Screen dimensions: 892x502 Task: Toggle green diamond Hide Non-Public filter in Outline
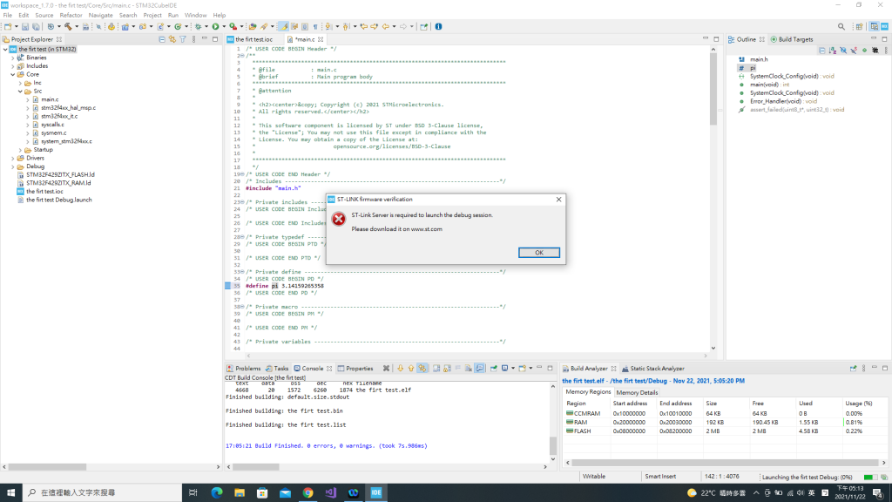tap(865, 51)
